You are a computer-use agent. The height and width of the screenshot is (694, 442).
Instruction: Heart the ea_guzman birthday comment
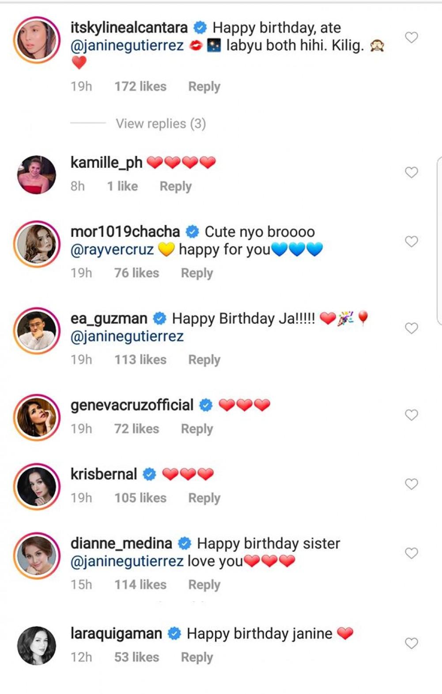click(411, 328)
